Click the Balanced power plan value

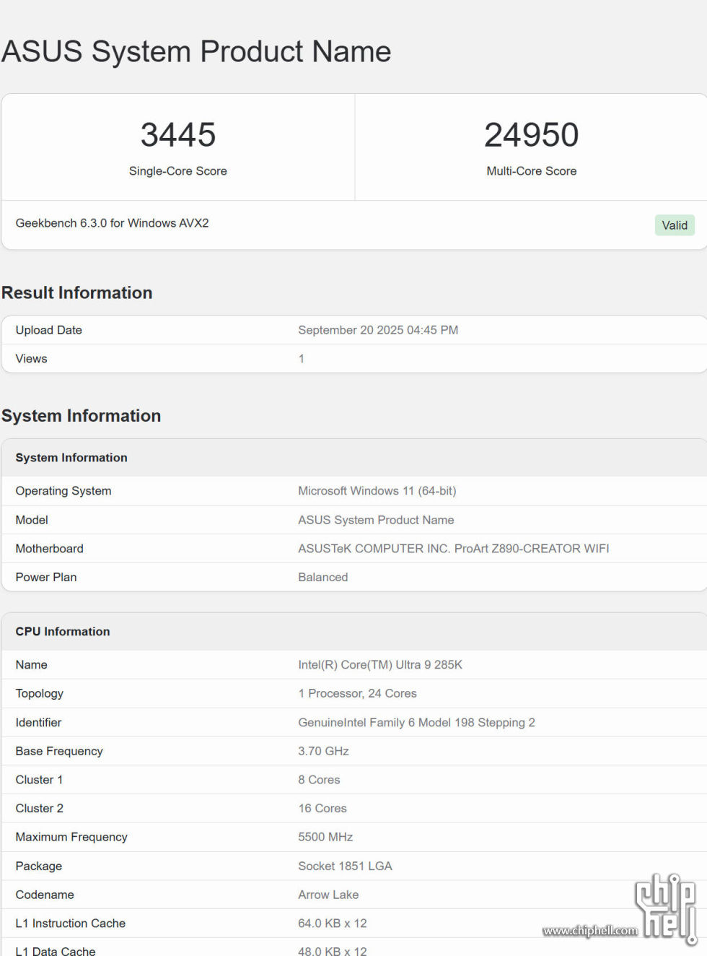[322, 578]
